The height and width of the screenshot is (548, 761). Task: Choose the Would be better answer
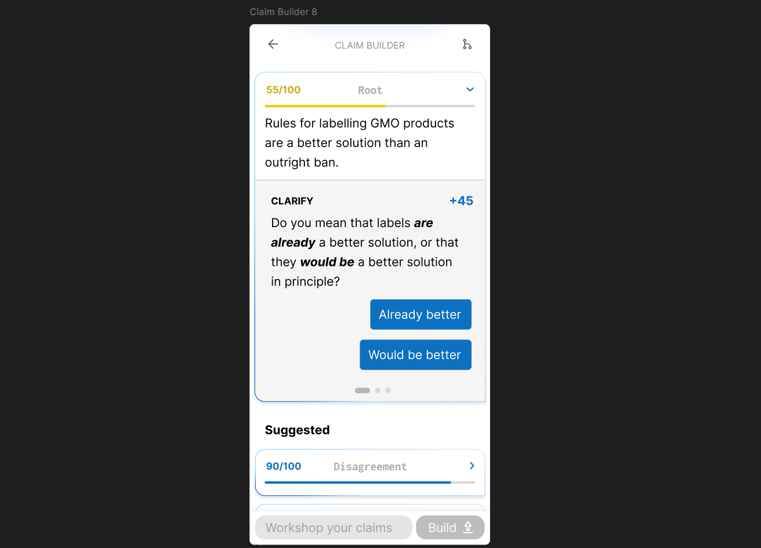(x=415, y=355)
